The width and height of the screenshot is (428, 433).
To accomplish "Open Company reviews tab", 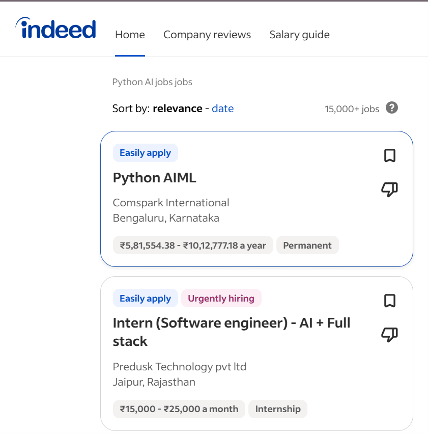I will [x=207, y=35].
